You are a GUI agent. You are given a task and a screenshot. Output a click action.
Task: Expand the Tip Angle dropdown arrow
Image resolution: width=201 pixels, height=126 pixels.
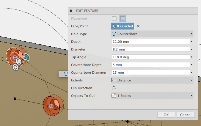(191, 57)
